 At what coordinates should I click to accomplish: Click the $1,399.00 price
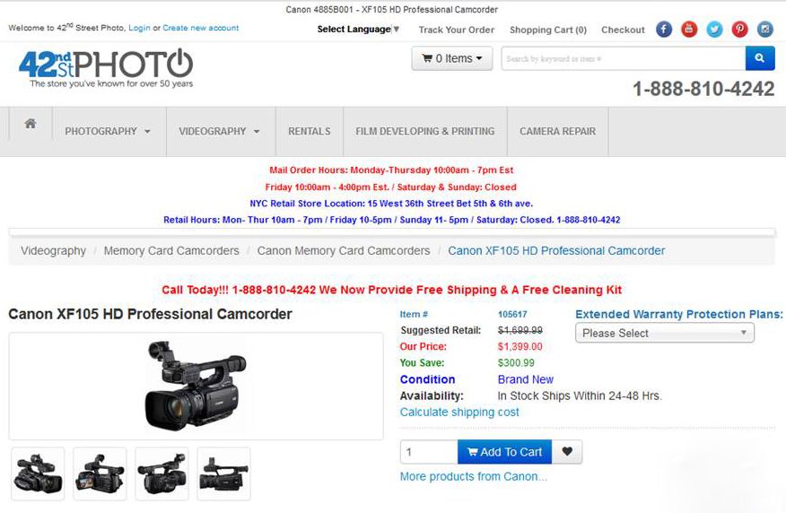pyautogui.click(x=520, y=347)
